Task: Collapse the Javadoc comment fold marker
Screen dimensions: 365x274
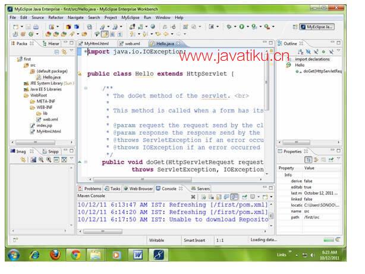Action: pyautogui.click(x=86, y=88)
